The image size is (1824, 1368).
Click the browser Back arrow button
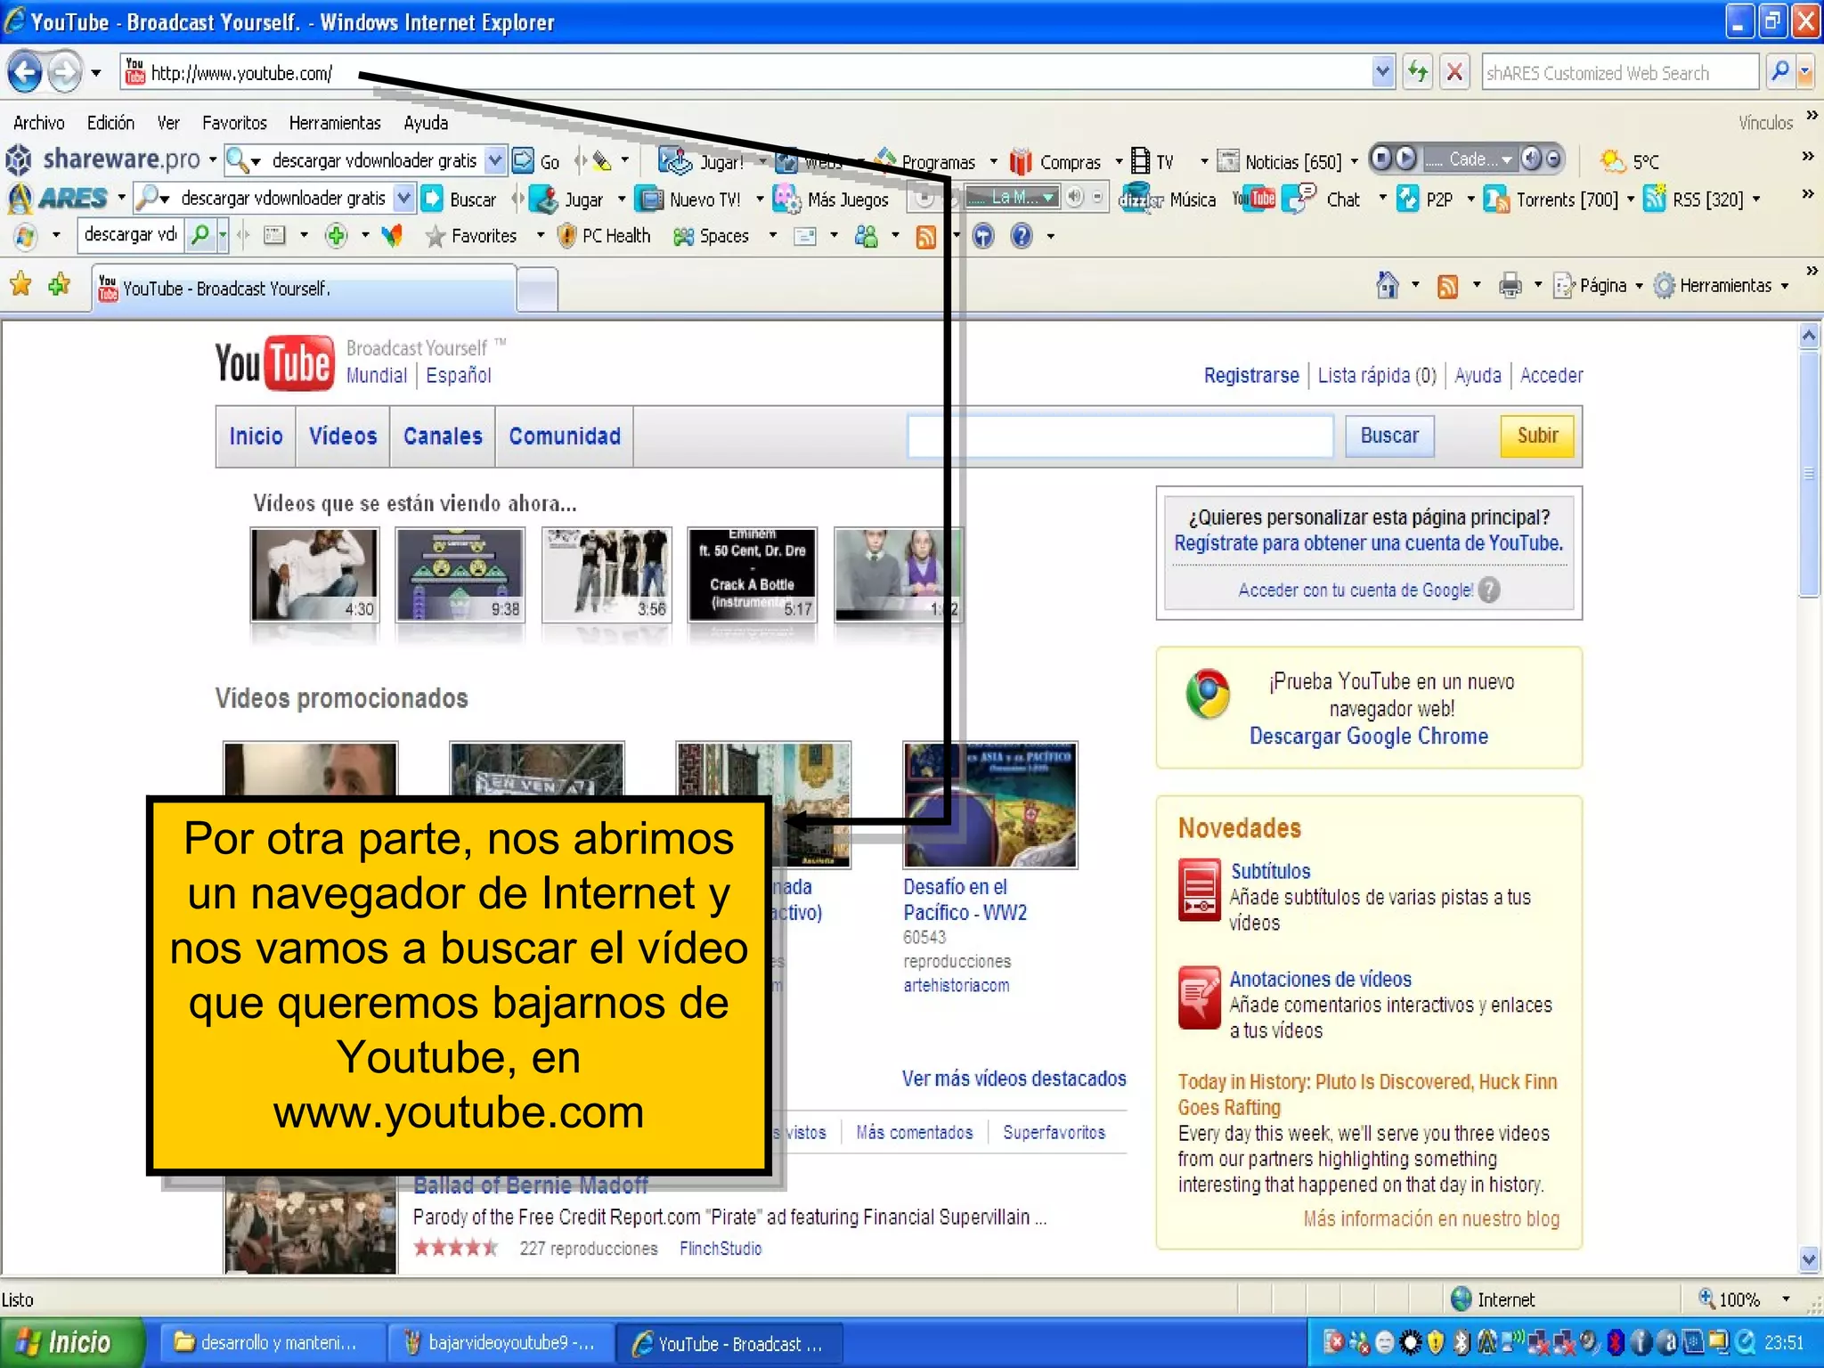[25, 72]
